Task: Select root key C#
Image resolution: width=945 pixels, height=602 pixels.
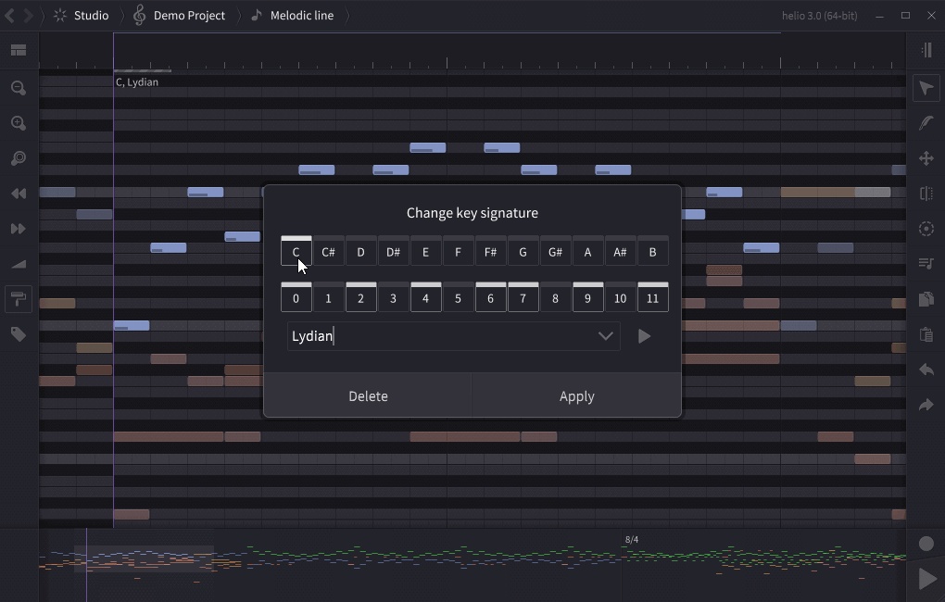Action: (x=329, y=251)
